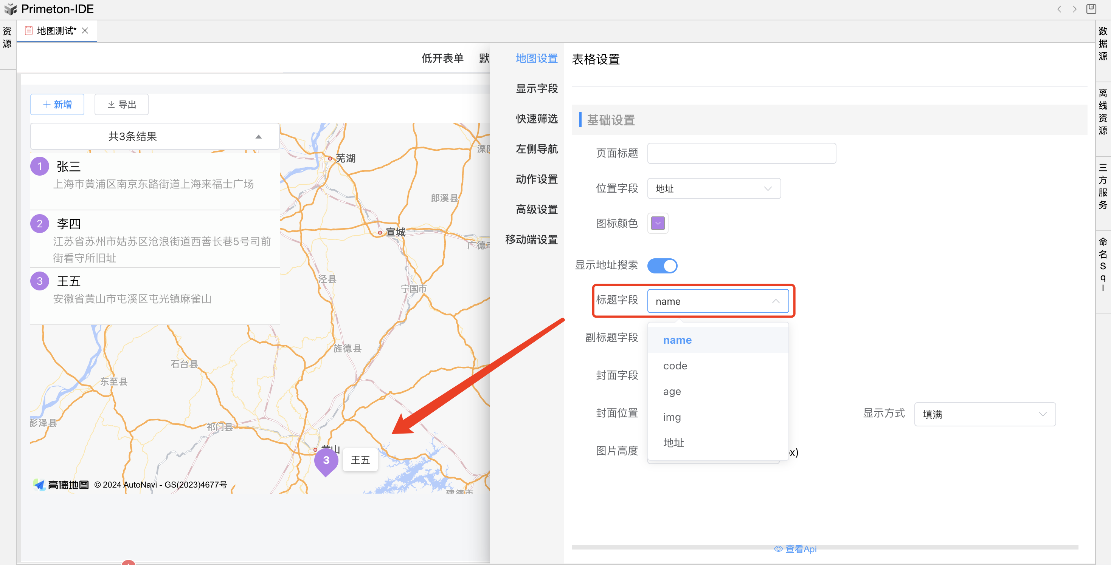Toggle the 显示地址搜索 switch off

click(662, 266)
